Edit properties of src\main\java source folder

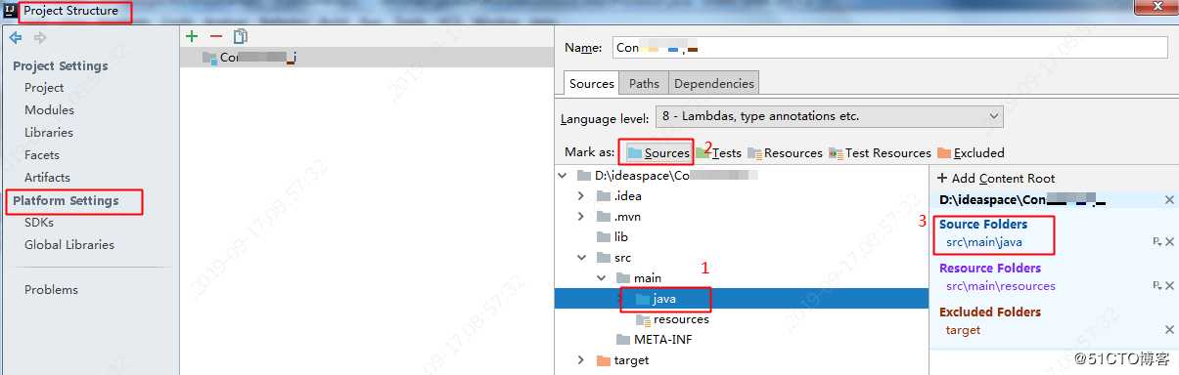(1156, 241)
